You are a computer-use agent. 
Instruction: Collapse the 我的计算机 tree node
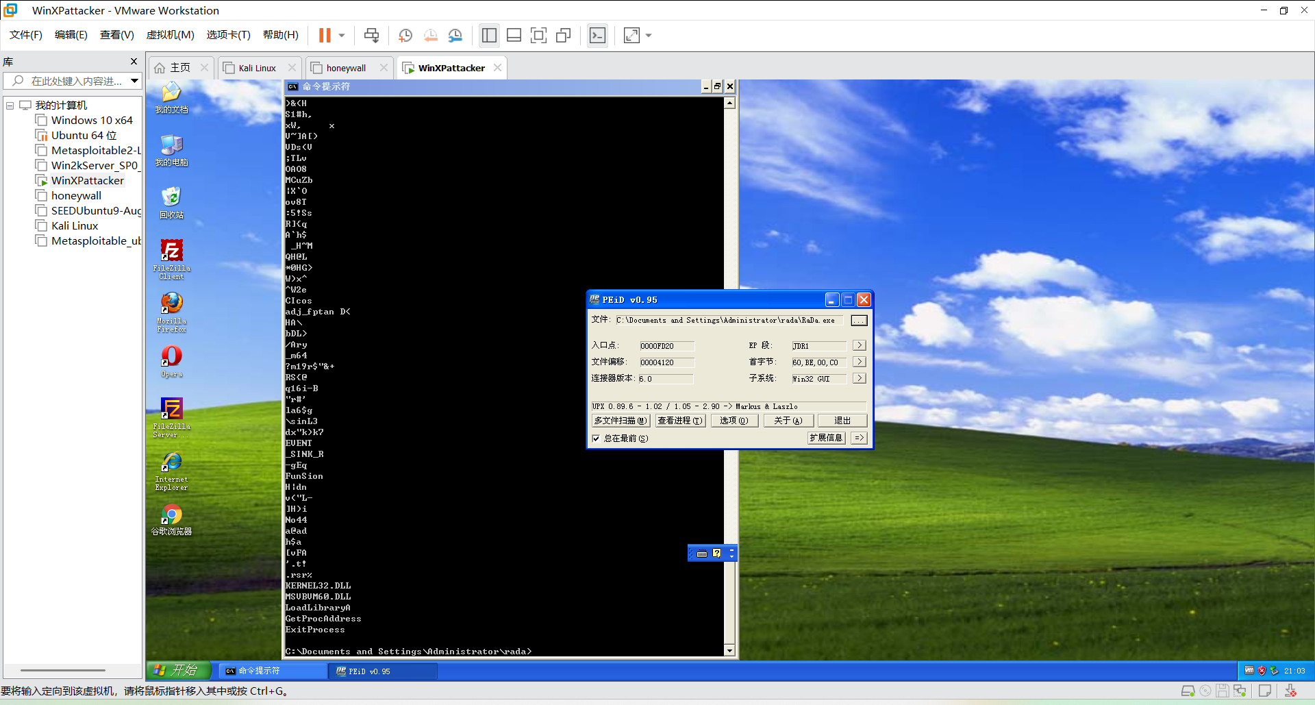[10, 106]
